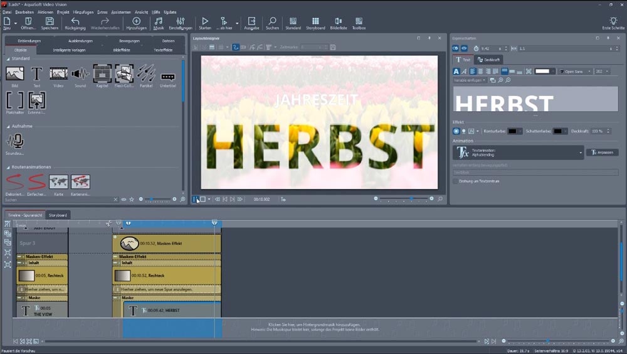Screen dimensions: 627x354
Task: Select the Karte route animation icon
Action: point(58,182)
